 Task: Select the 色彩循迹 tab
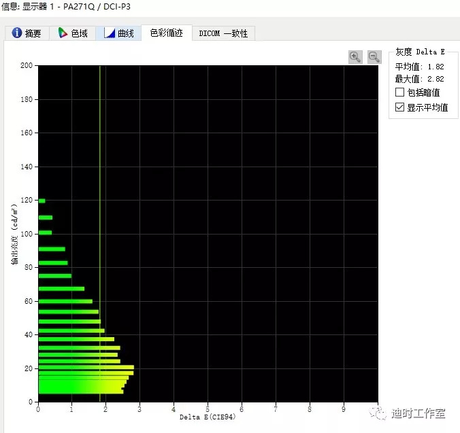pos(167,33)
